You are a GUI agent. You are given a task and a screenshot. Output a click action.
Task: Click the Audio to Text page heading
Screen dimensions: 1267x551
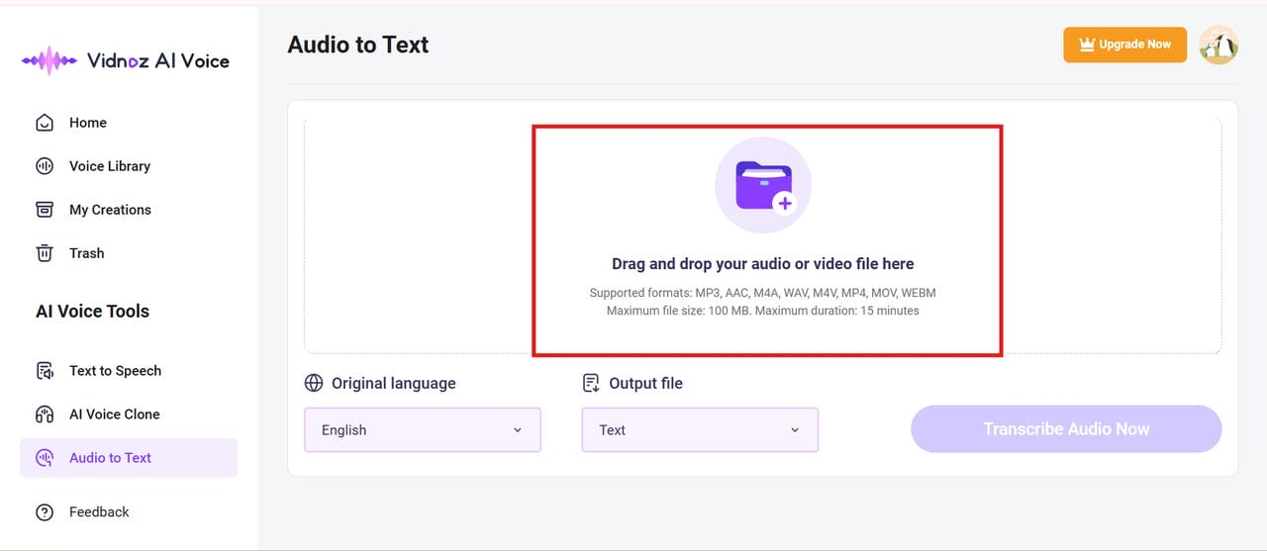coord(358,45)
